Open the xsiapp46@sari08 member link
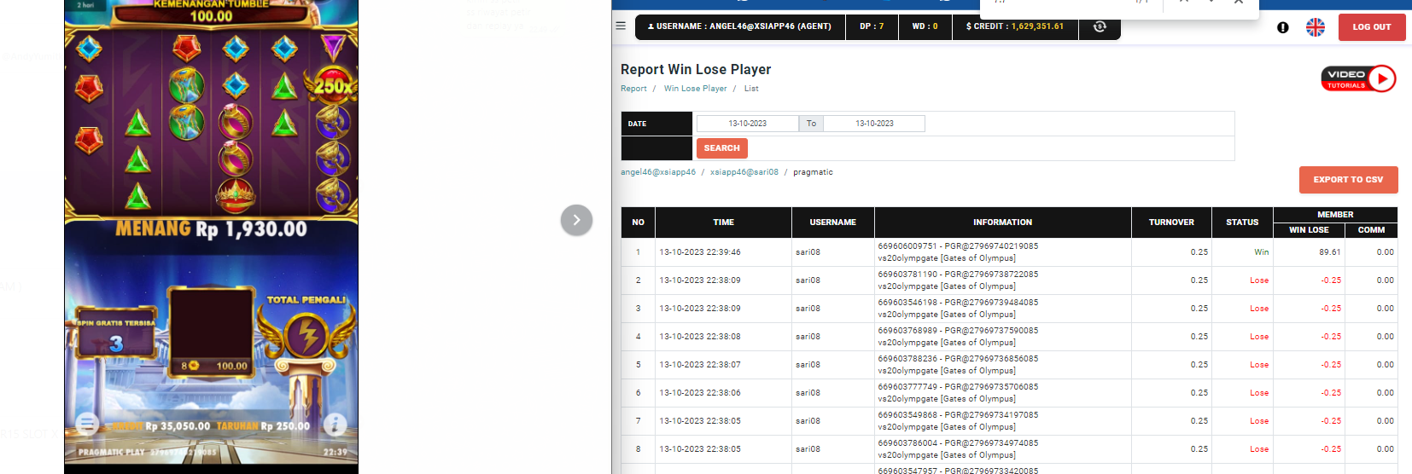The width and height of the screenshot is (1412, 474). pyautogui.click(x=744, y=172)
